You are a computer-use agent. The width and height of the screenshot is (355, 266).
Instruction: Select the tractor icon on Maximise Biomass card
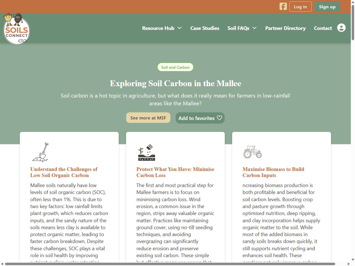[x=252, y=152]
